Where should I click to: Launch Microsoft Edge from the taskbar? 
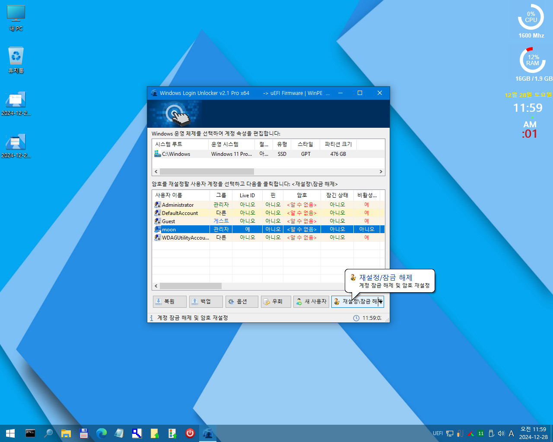(102, 433)
